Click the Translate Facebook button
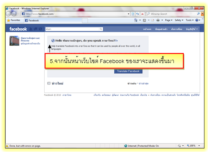Image resolution: width=208 pixels, height=152 pixels. point(128,71)
